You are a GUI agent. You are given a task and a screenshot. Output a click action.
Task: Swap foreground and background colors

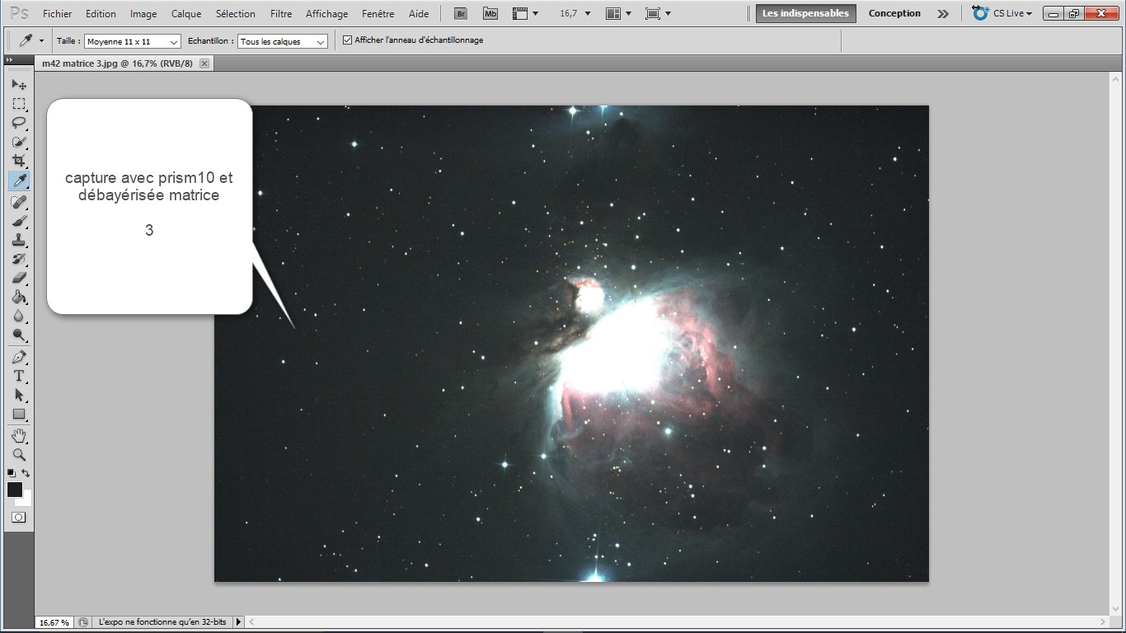point(26,473)
